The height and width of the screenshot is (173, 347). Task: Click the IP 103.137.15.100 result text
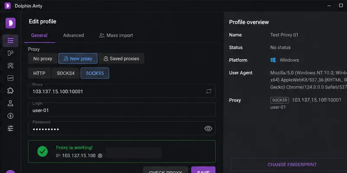click(76, 156)
